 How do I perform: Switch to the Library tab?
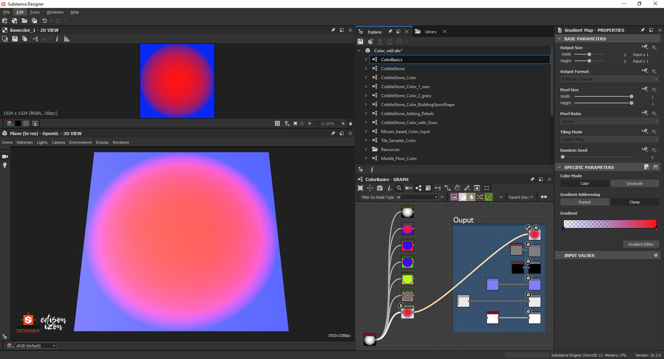(431, 31)
